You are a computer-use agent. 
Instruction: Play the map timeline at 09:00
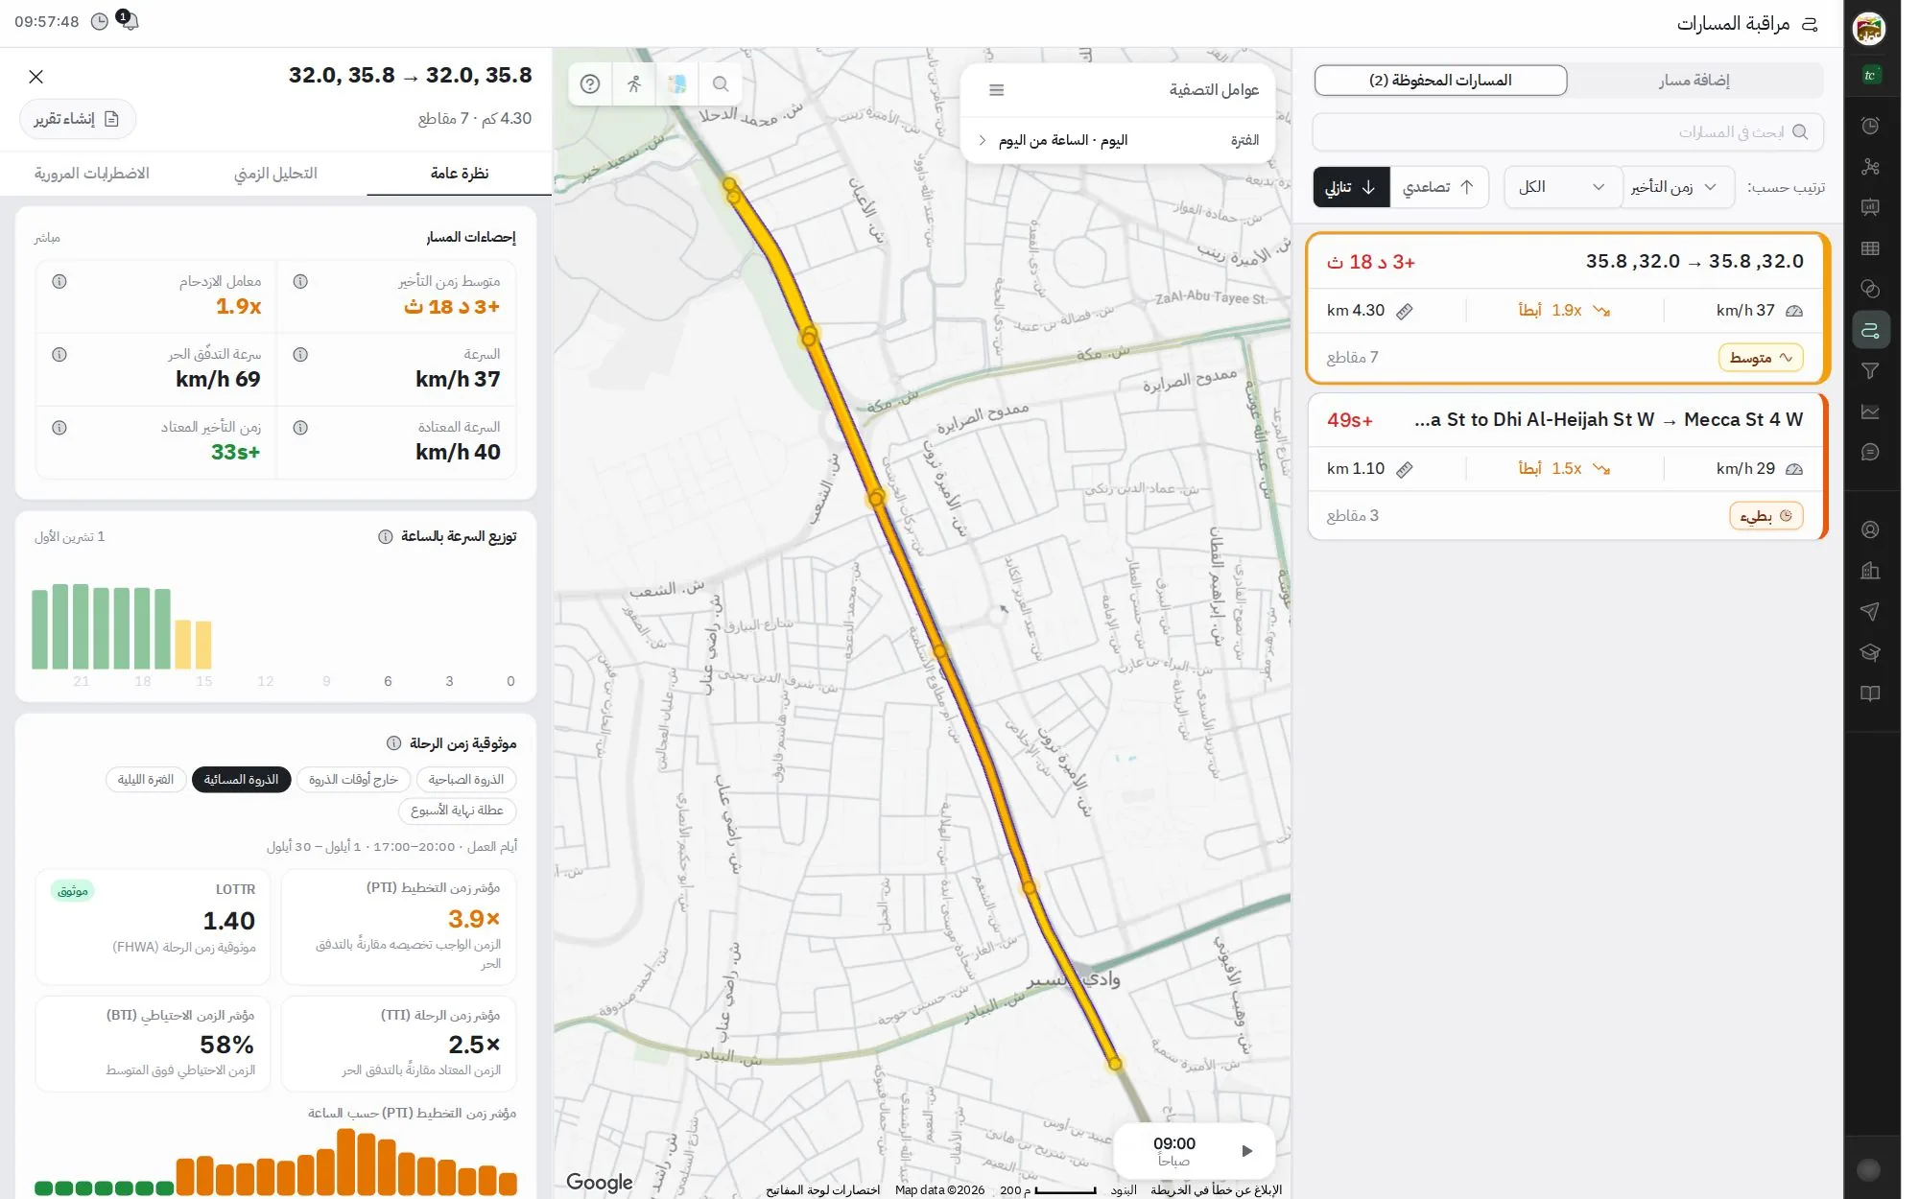point(1246,1151)
